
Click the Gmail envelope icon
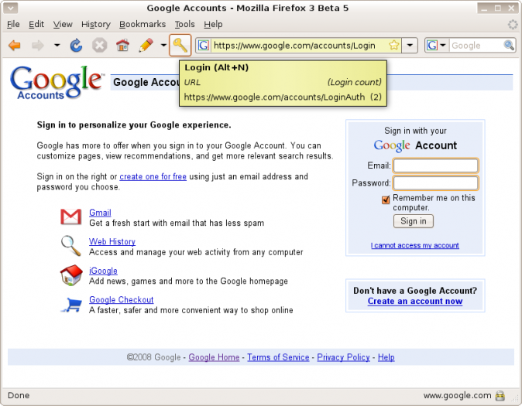tap(71, 217)
